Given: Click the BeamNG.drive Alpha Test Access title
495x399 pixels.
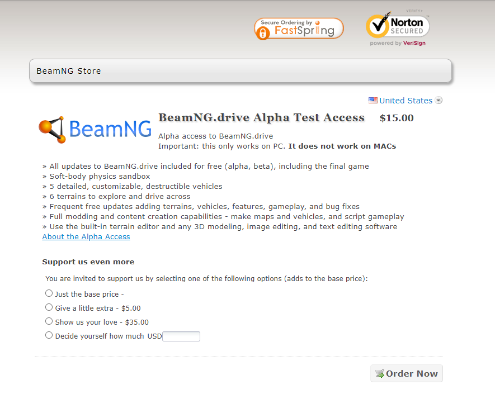Looking at the screenshot, I should click(x=261, y=118).
